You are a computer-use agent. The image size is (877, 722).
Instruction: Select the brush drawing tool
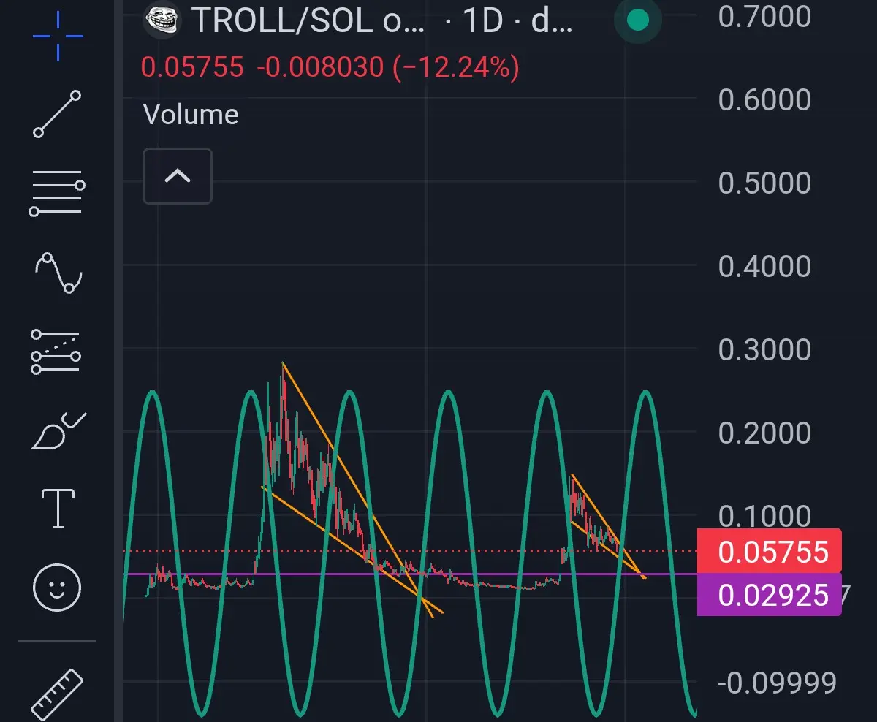pyautogui.click(x=58, y=430)
